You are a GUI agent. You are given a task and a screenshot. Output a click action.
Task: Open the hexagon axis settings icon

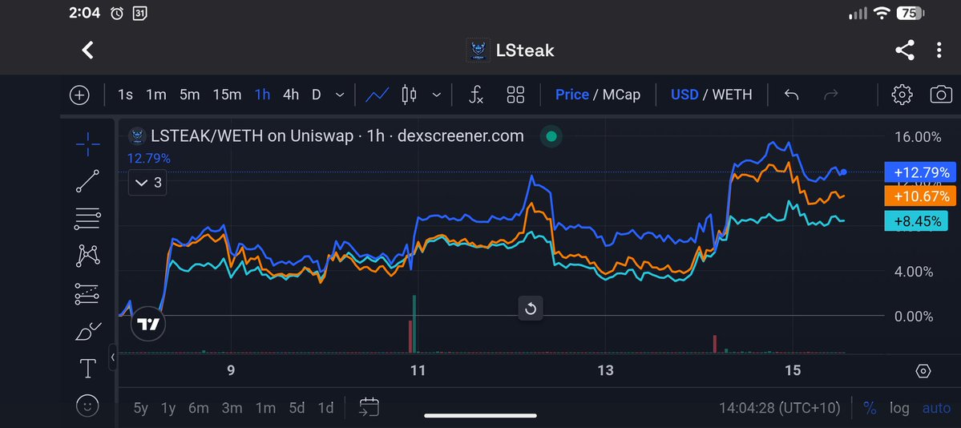point(923,371)
